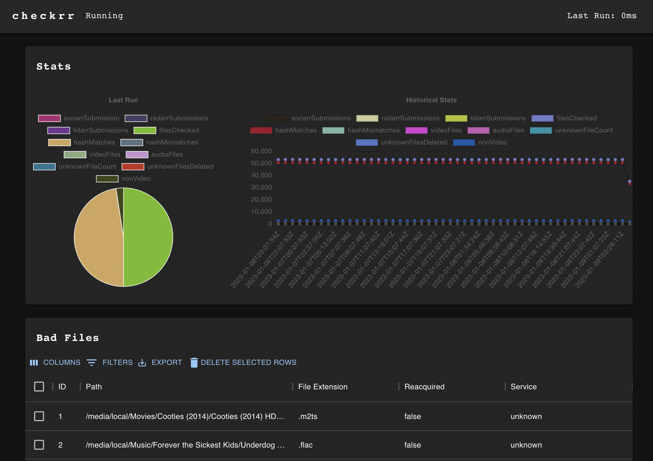This screenshot has height=461, width=653.
Task: Click the last dropped filesChecked data point
Action: (x=629, y=181)
